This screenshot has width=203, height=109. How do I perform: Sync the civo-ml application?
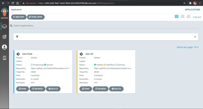(x=86, y=89)
